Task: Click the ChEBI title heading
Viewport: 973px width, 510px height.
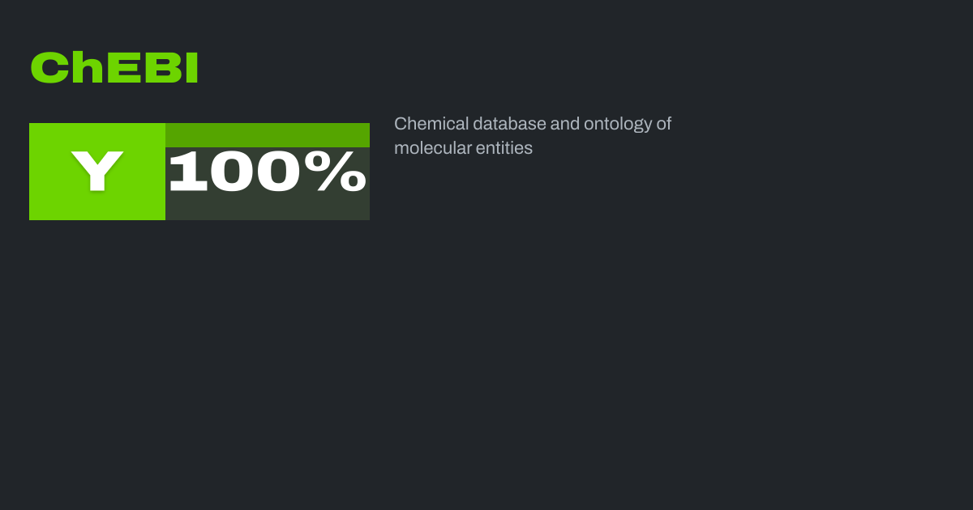Action: (114, 69)
